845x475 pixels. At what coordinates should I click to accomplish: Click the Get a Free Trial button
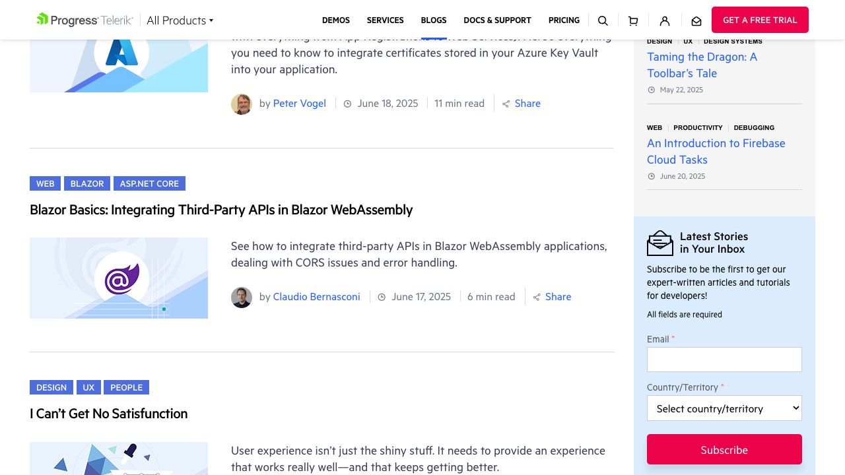pos(760,20)
